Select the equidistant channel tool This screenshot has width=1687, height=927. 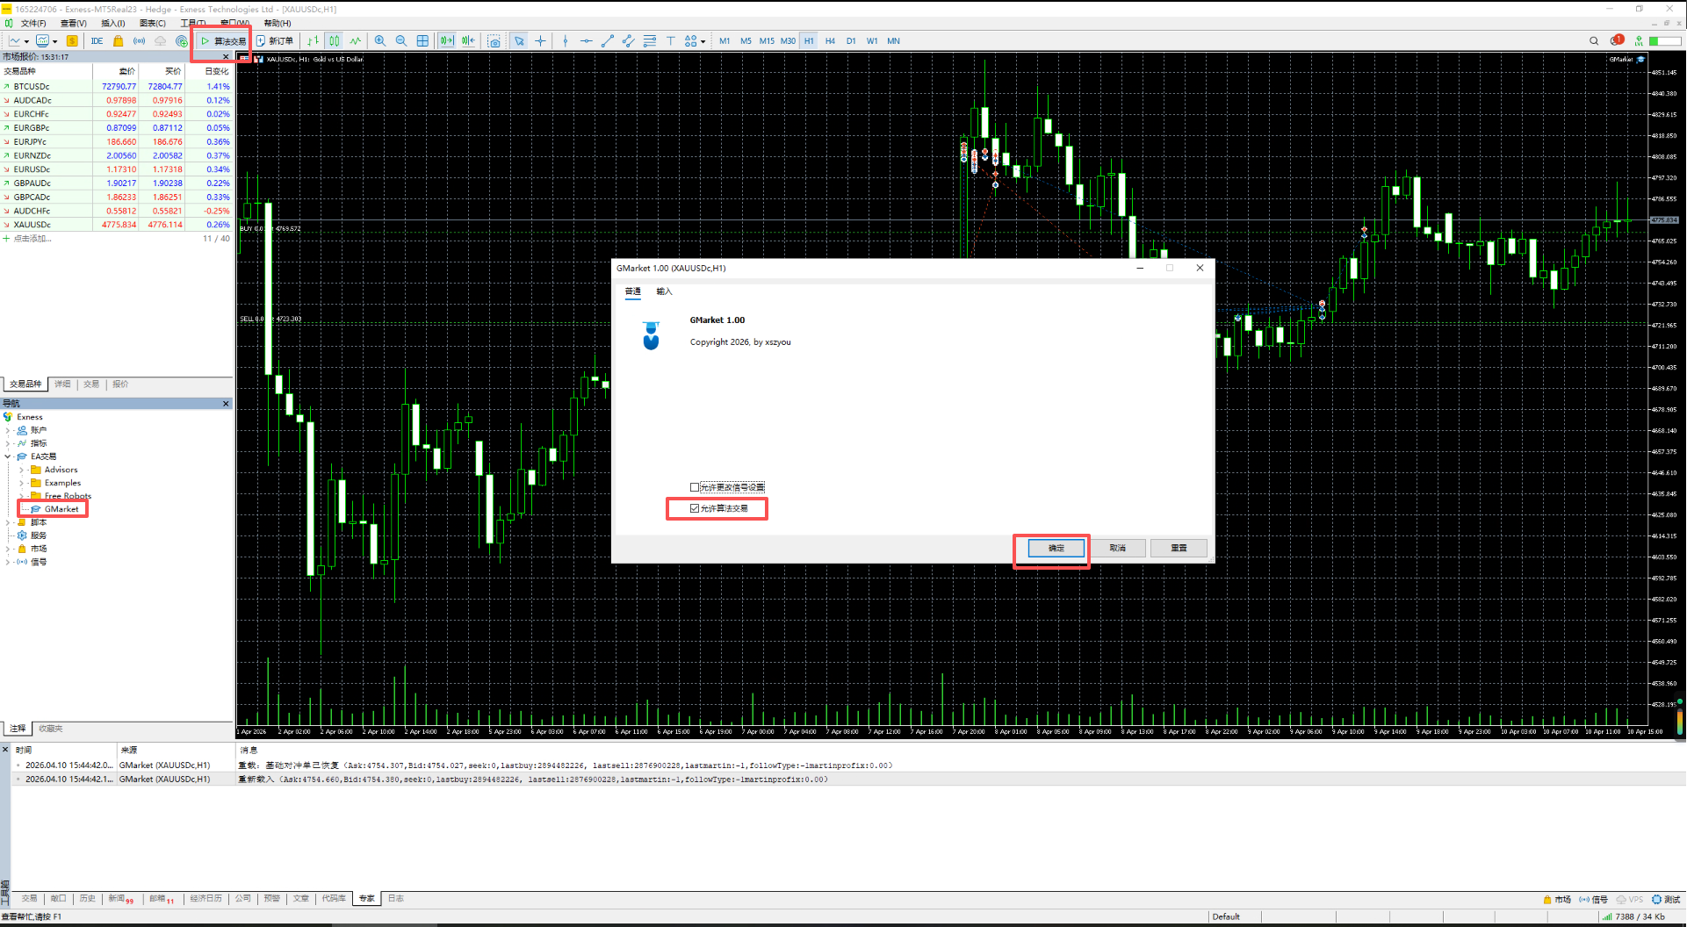pos(628,41)
